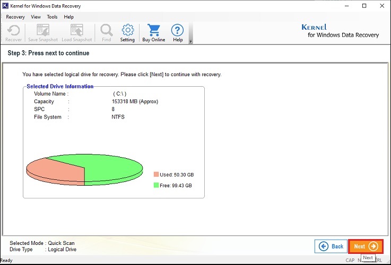Open the View menu

(36, 17)
